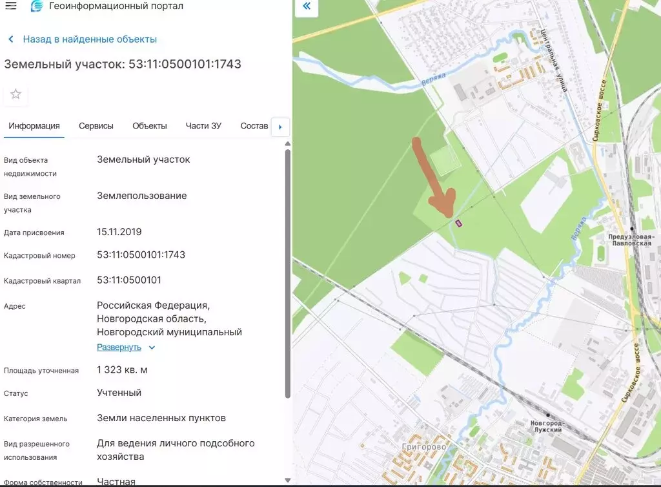The image size is (661, 487).
Task: Open the hamburger main menu
Action: click(x=11, y=6)
